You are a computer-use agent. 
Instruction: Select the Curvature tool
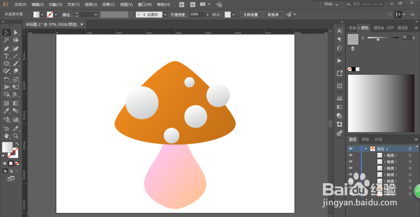(16, 49)
